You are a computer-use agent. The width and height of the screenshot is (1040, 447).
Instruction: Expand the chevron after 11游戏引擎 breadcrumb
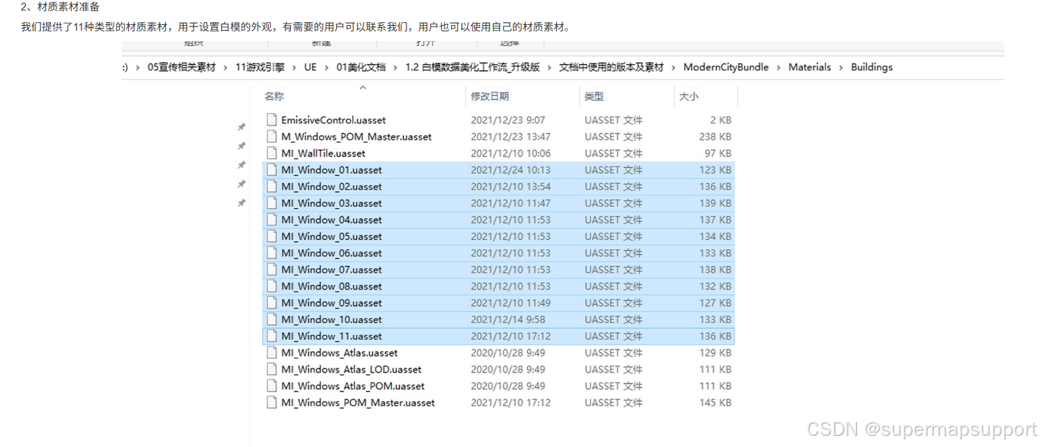[294, 68]
